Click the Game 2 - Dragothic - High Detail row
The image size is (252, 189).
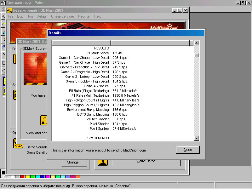123,72
